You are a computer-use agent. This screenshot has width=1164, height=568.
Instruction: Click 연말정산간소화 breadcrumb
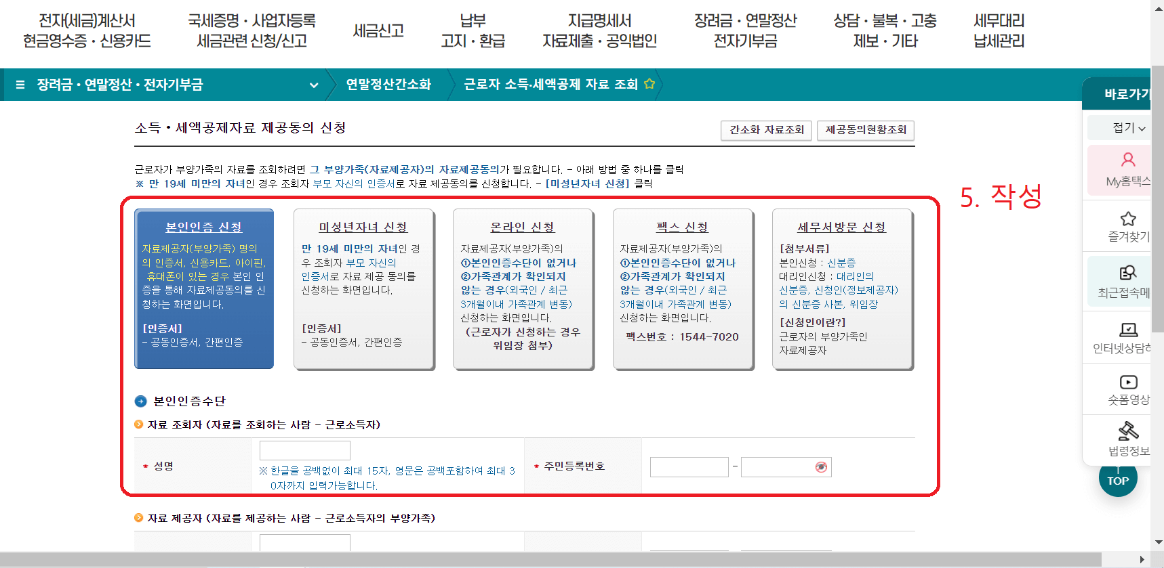click(388, 85)
